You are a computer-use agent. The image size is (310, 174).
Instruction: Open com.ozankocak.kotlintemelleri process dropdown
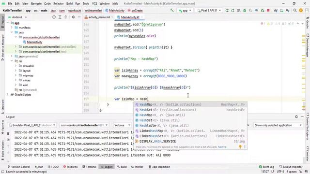(x=84, y=125)
